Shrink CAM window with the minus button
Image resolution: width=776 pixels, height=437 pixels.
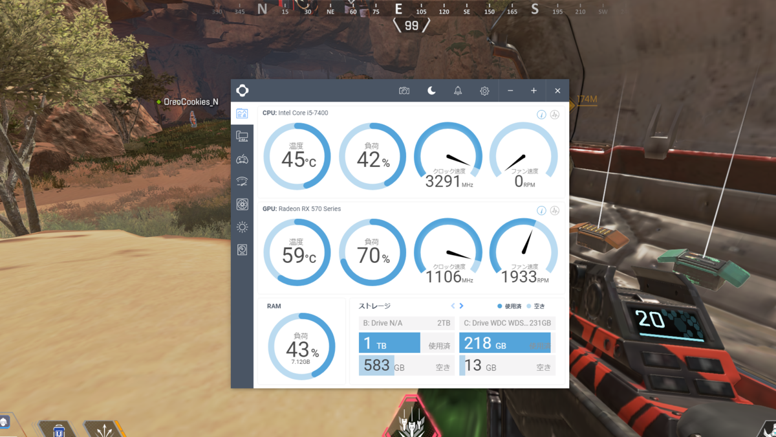[x=510, y=91]
